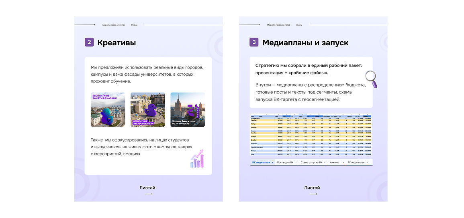This screenshot has width=464, height=218.
Task: Click Маркетинговое агентство on Медиапланы slide
Action: (278, 25)
